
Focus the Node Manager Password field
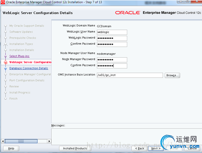112,59
